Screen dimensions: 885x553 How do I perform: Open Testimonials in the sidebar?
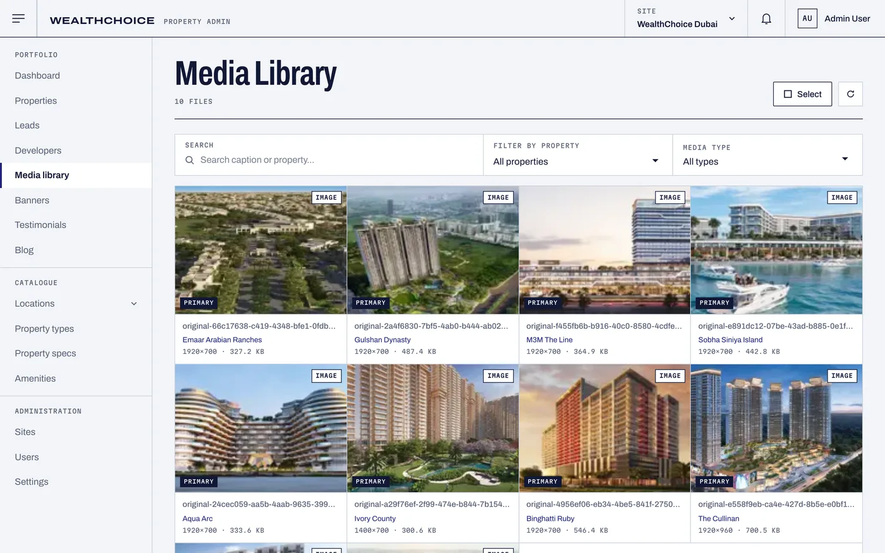[76, 225]
